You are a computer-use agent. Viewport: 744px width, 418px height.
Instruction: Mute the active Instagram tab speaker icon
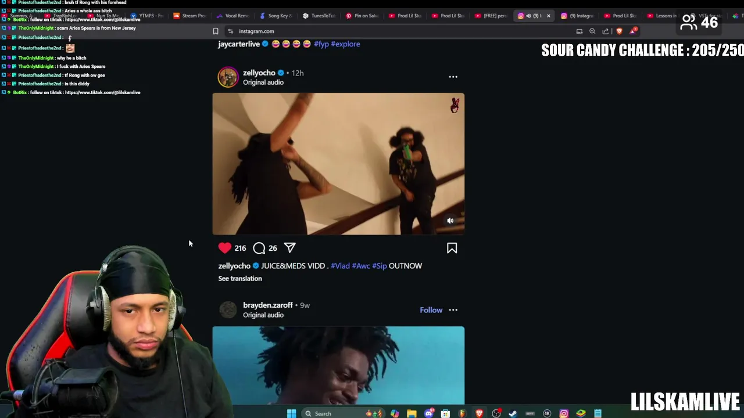[528, 16]
